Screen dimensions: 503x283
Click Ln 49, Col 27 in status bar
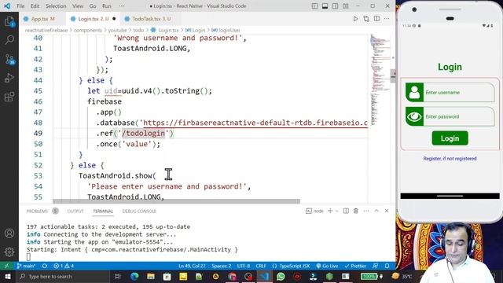tap(192, 266)
